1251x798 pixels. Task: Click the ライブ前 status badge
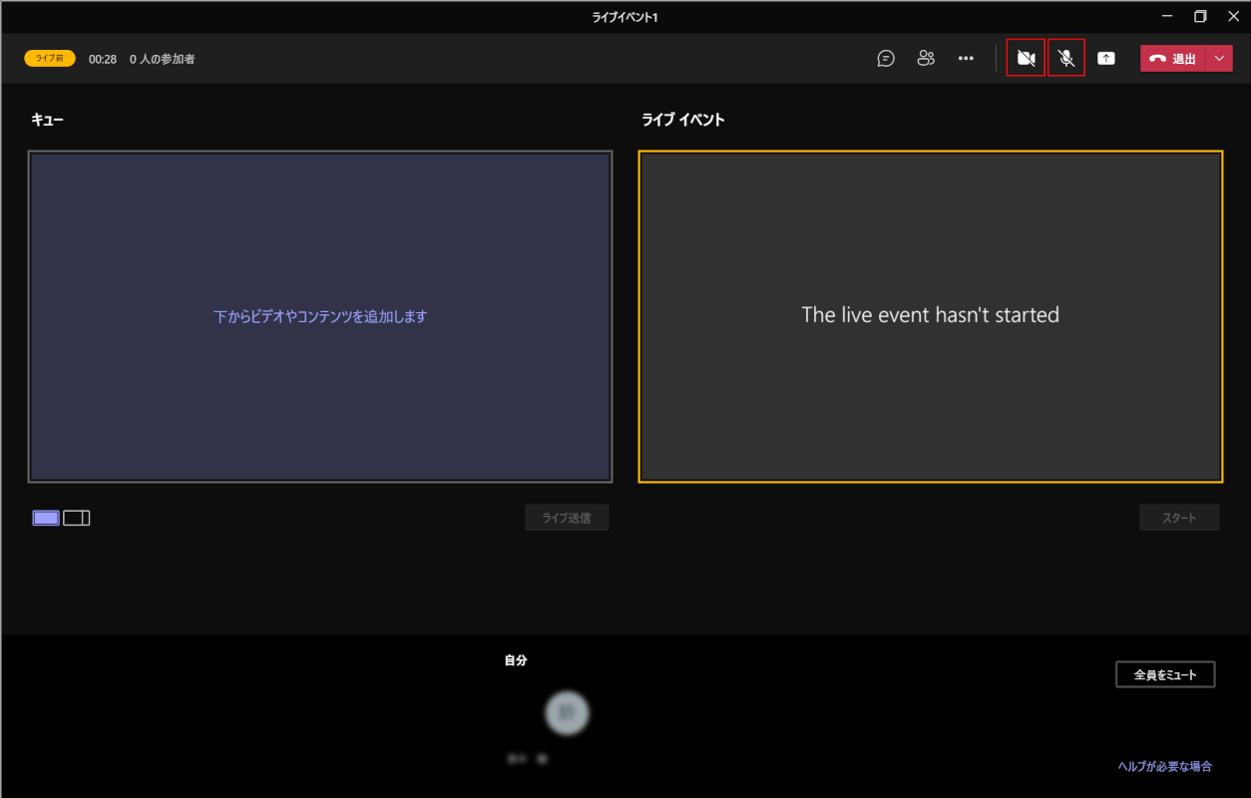coord(50,58)
